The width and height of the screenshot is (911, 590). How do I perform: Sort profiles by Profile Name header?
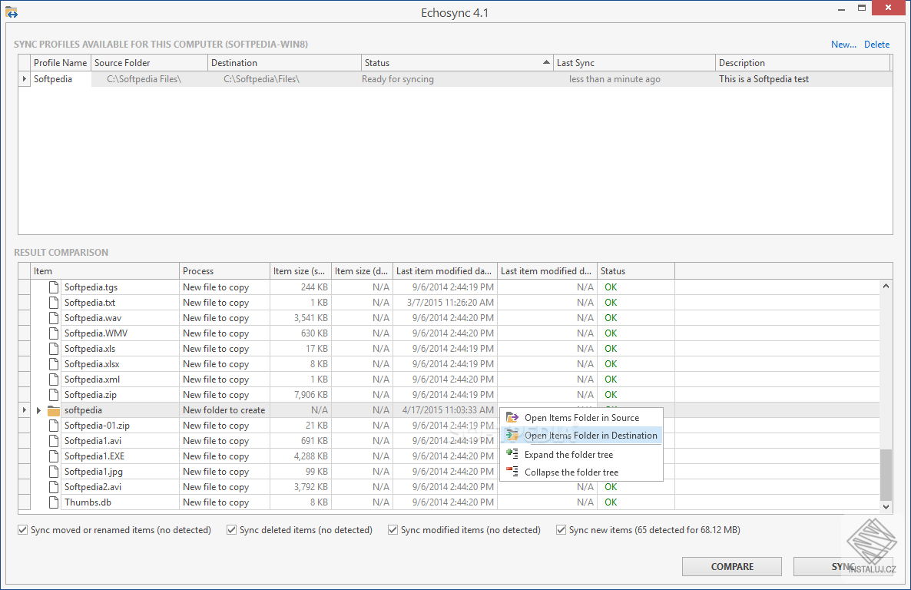[x=61, y=63]
